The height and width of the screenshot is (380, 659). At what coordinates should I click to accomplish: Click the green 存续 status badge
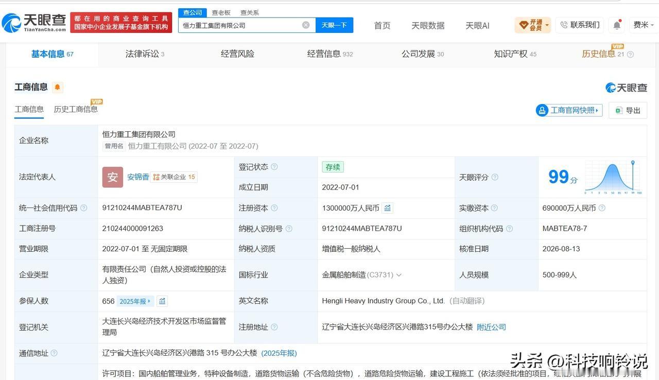pyautogui.click(x=333, y=167)
